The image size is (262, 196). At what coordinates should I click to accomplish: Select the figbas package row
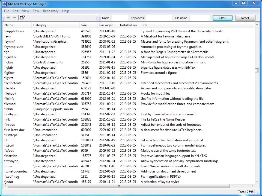coord(129,62)
